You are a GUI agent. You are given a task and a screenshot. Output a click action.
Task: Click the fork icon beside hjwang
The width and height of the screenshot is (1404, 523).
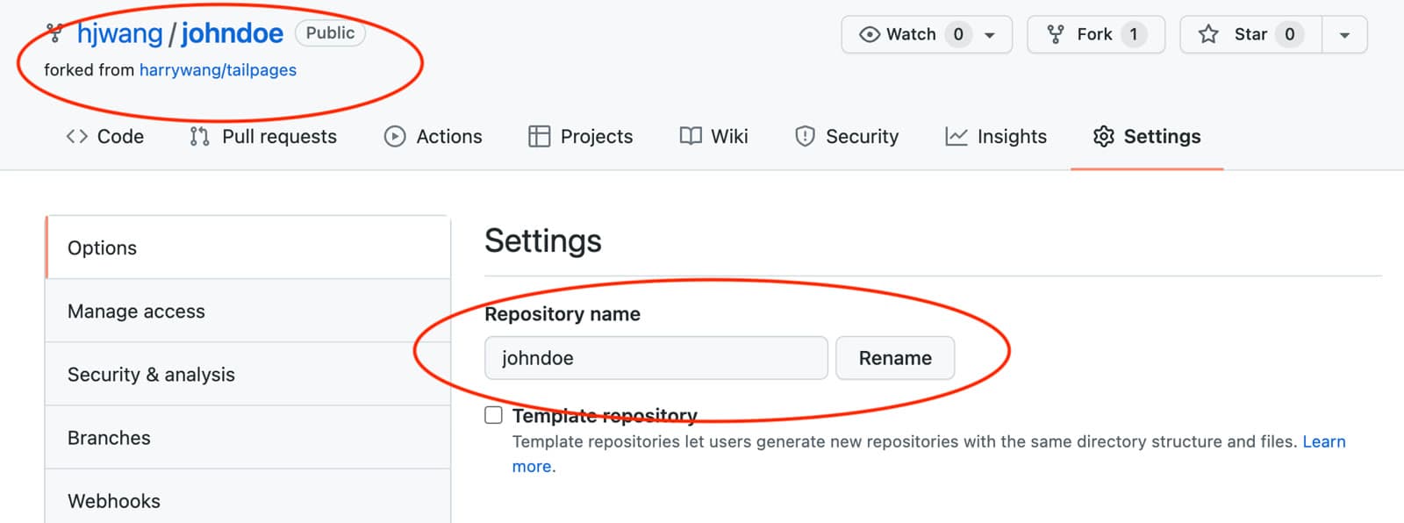[54, 33]
